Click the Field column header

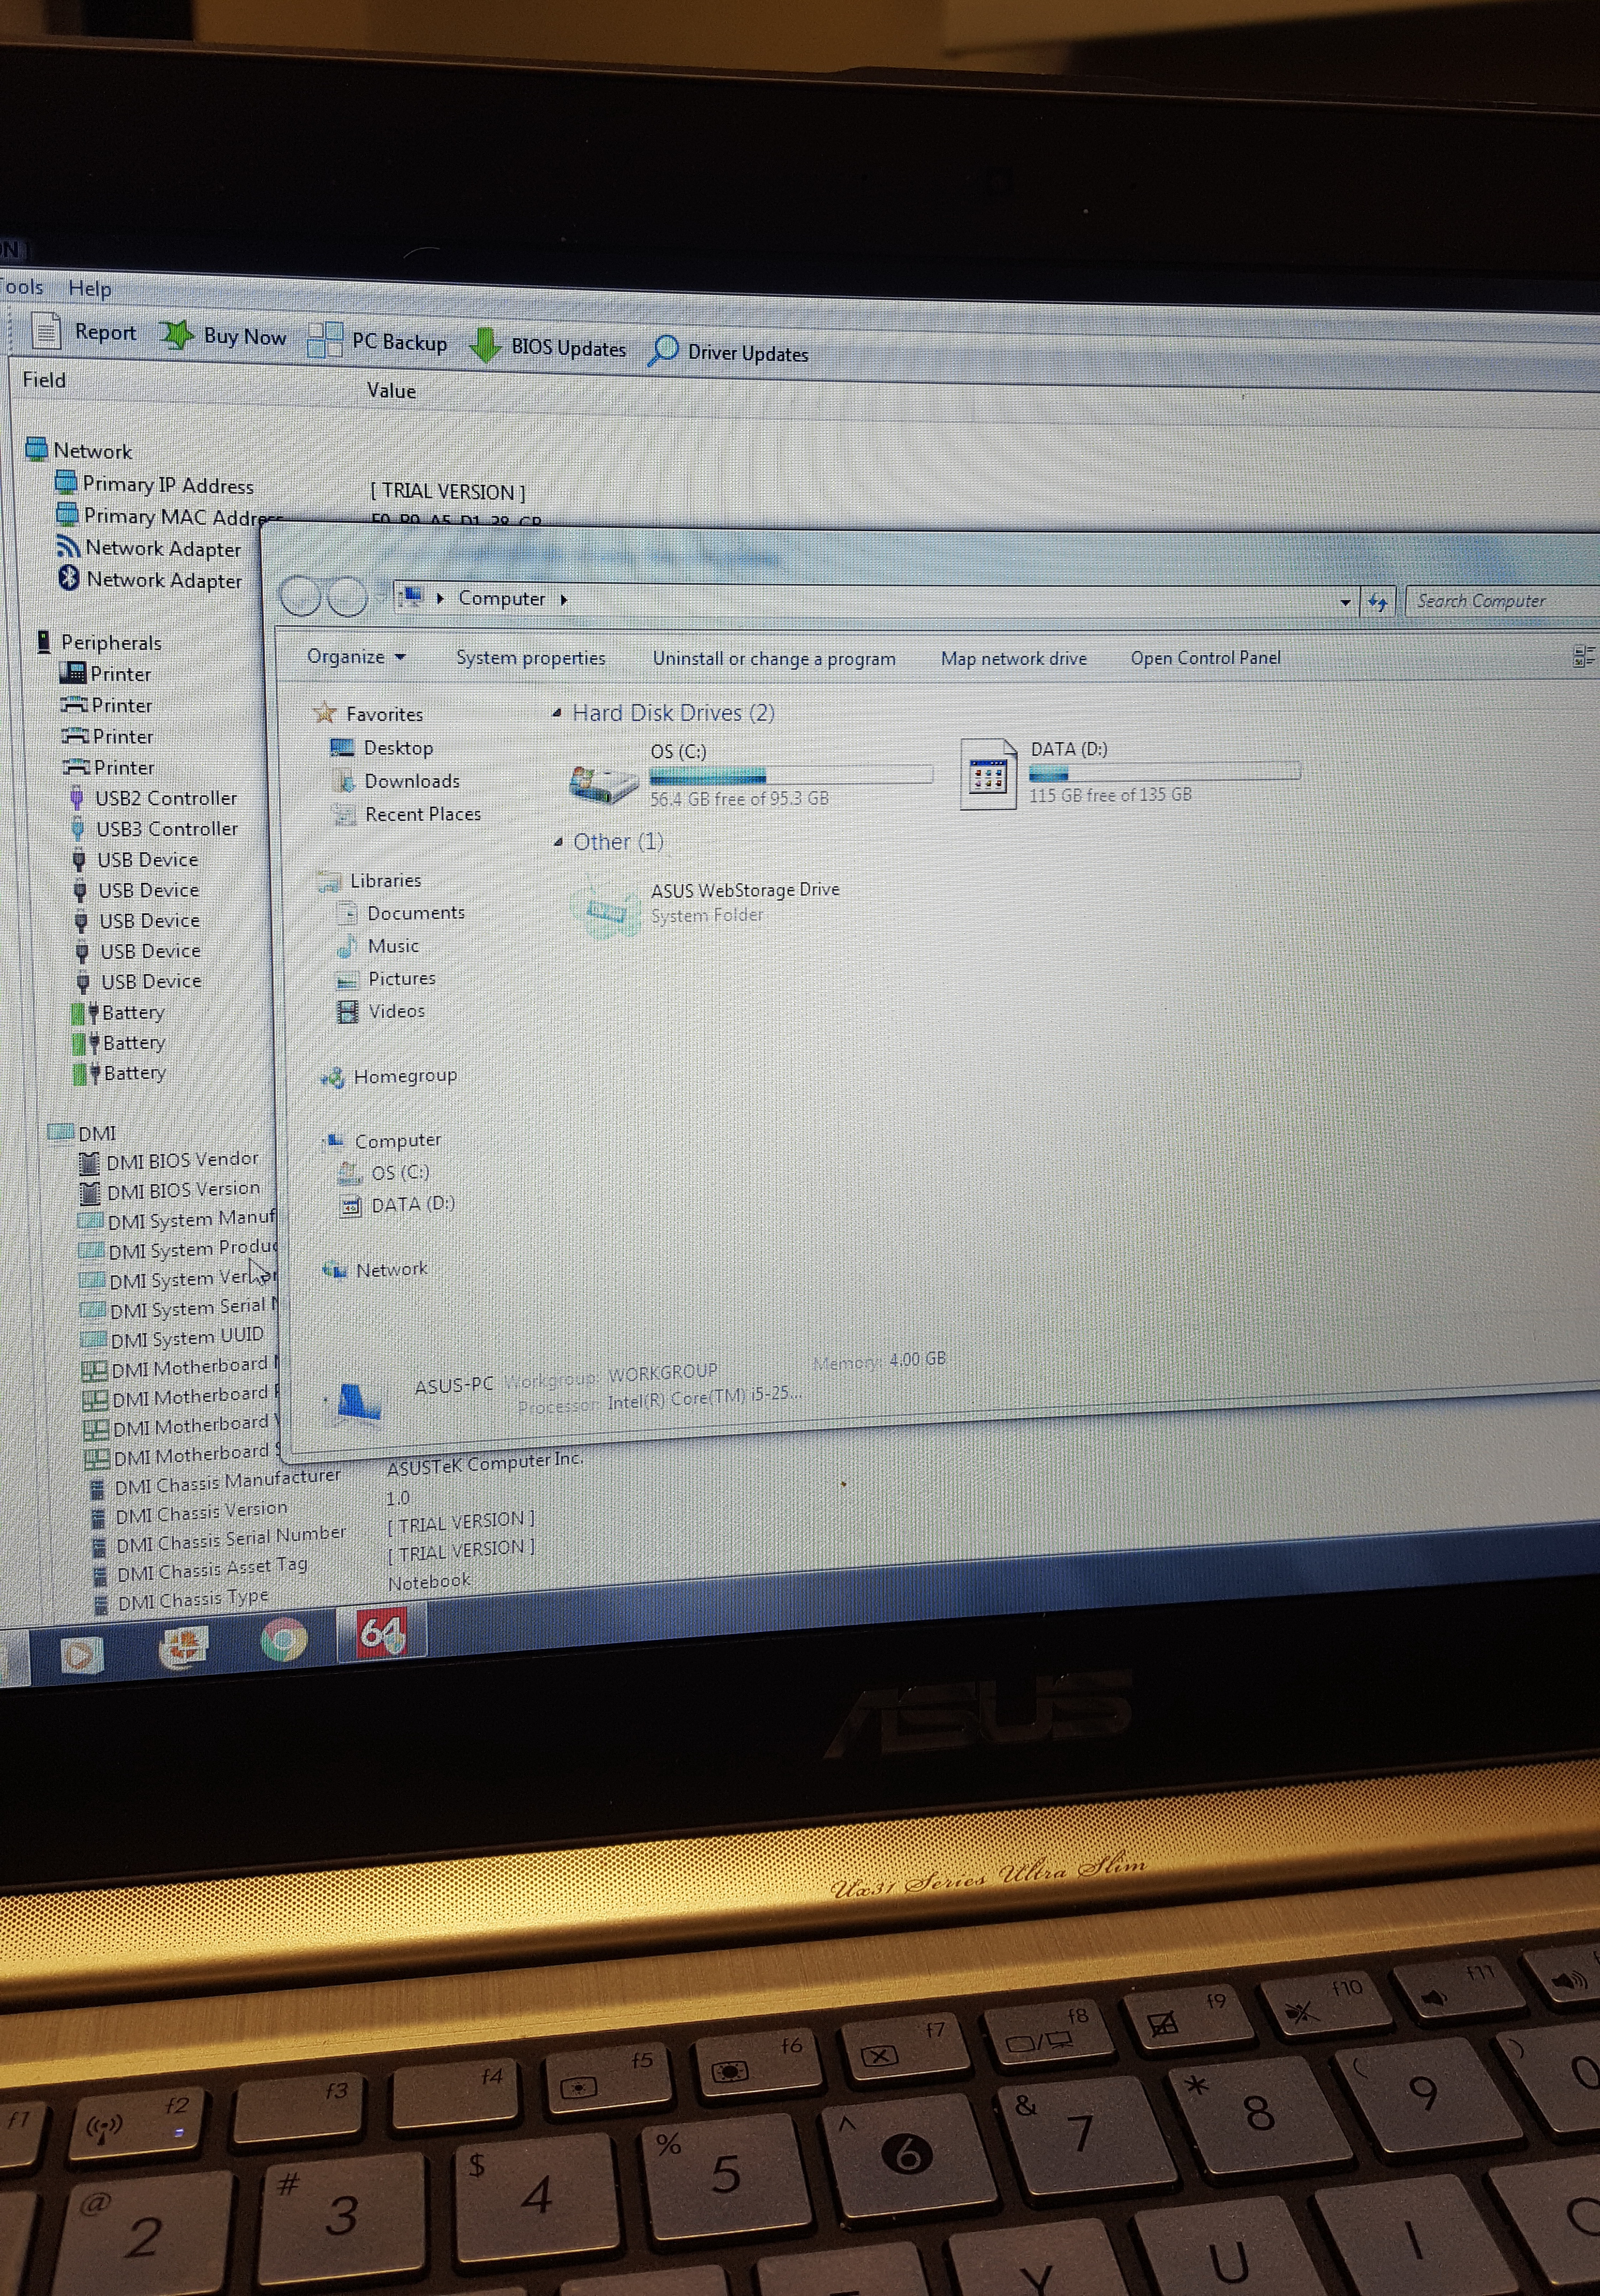click(44, 379)
